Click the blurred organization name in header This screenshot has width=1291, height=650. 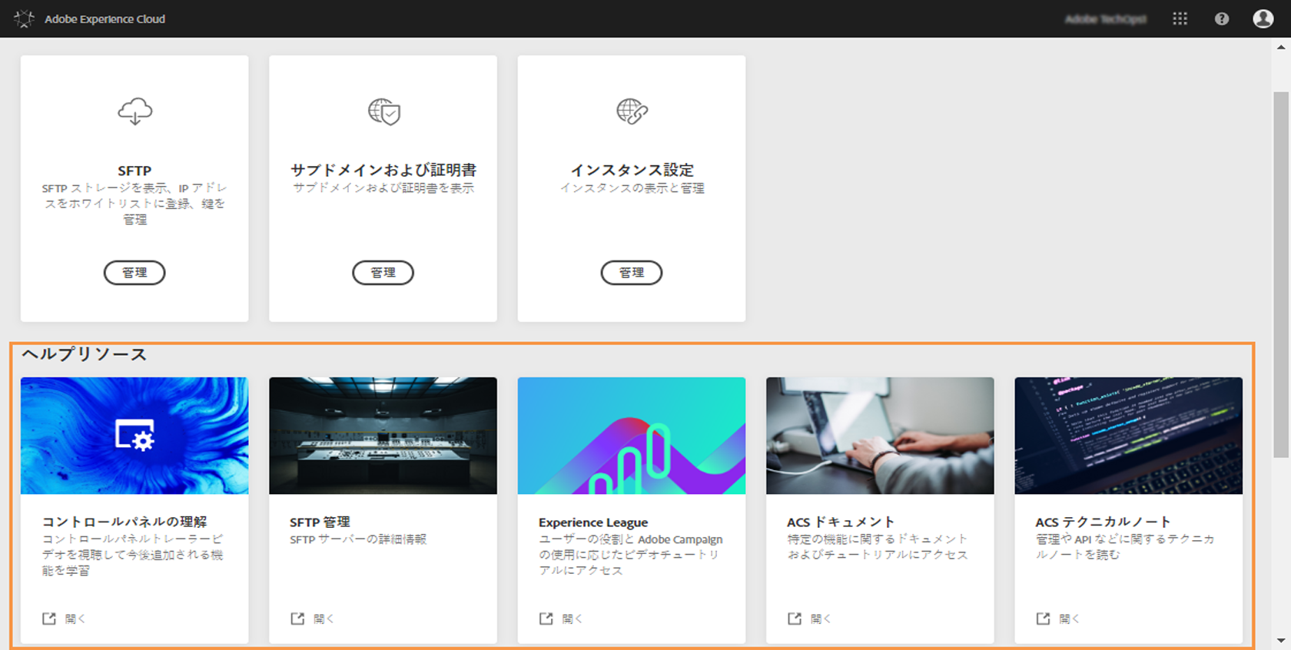(1106, 19)
